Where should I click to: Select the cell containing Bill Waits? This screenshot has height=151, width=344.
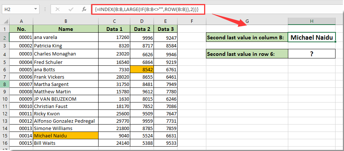tap(66, 143)
